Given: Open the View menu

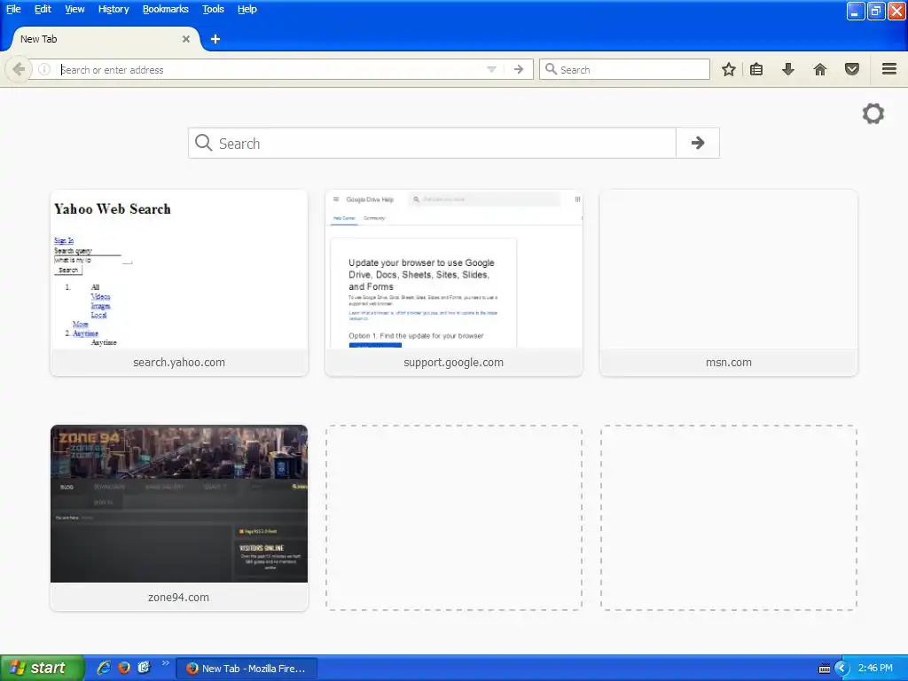Looking at the screenshot, I should pyautogui.click(x=74, y=9).
